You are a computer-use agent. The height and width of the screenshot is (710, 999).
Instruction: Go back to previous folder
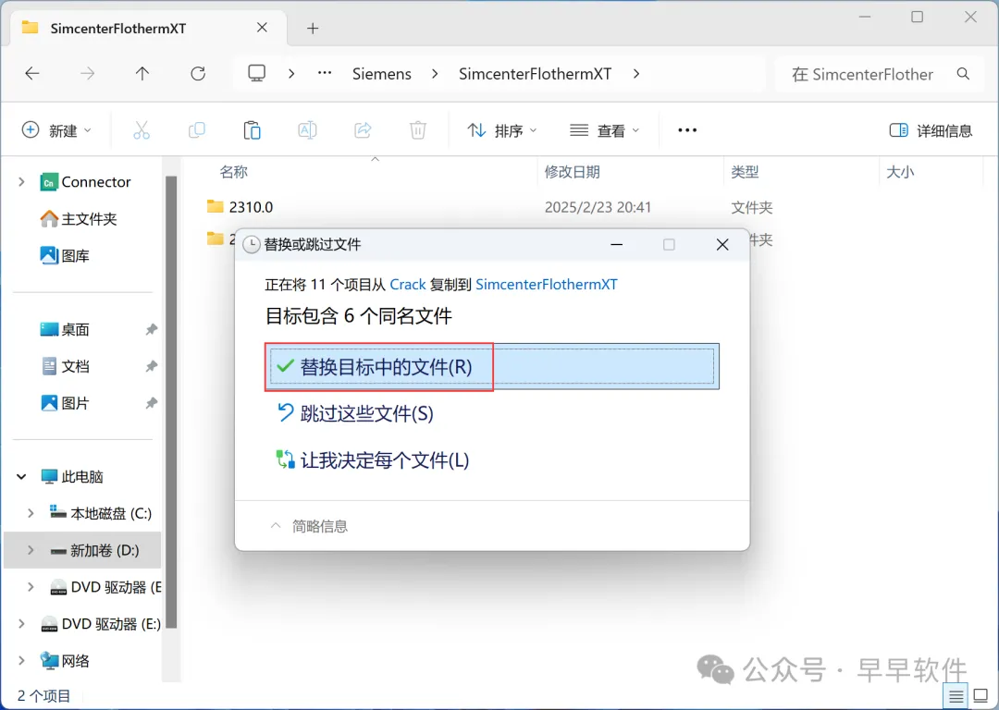click(31, 74)
